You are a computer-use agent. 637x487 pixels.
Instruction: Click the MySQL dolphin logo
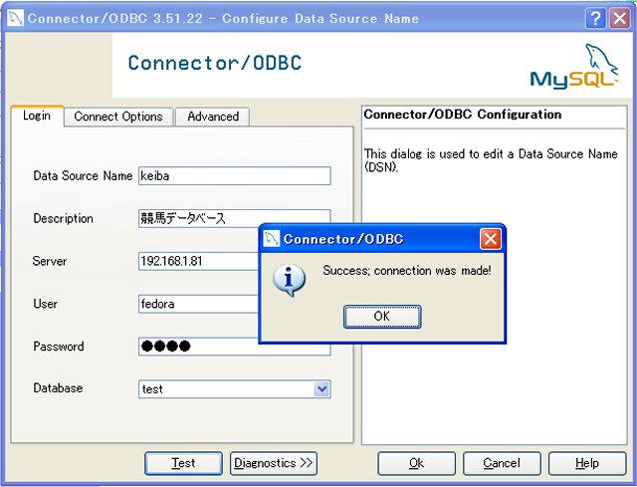tap(574, 67)
